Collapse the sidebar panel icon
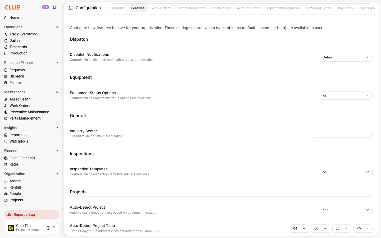The height and width of the screenshot is (238, 381). (x=54, y=7)
